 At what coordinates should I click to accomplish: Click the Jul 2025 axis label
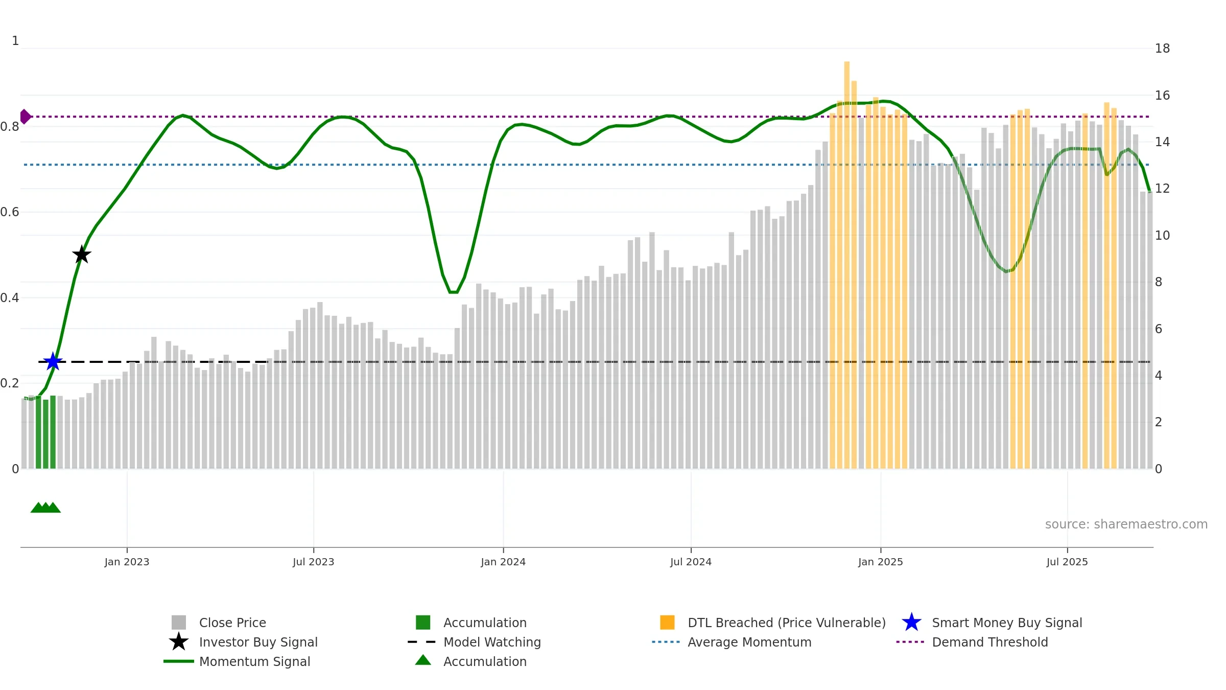(1067, 562)
